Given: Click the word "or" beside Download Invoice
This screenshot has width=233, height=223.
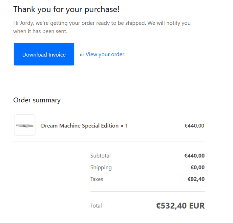Looking at the screenshot, I should (82, 55).
